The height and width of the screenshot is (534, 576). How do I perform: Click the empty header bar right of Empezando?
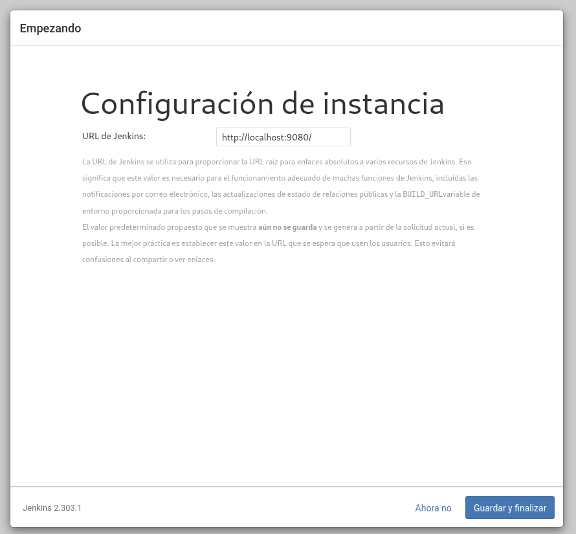click(x=324, y=28)
